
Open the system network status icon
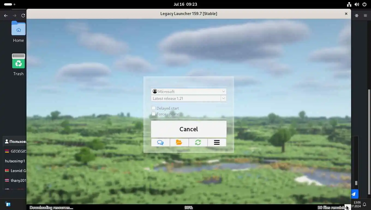[x=349, y=4]
